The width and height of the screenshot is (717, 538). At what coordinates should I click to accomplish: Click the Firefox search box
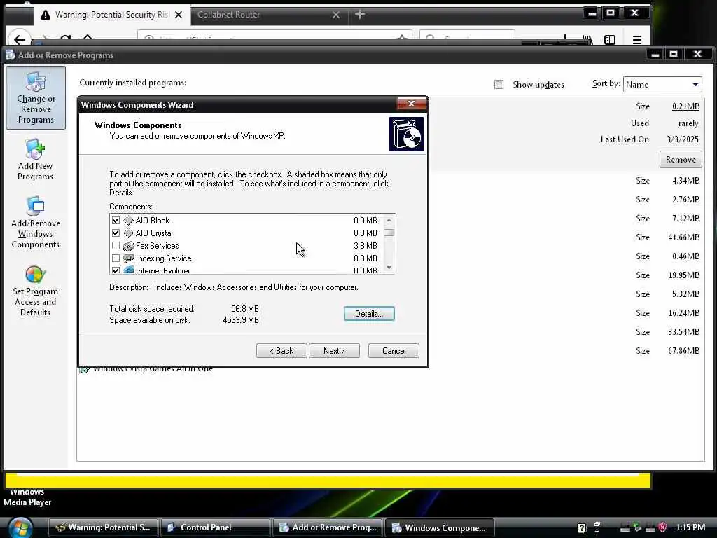coord(467,38)
